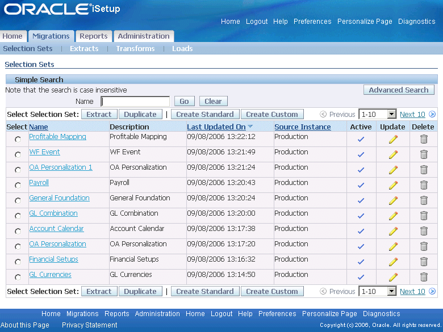Click the top Create Standard button
The image size is (443, 332).
pos(205,114)
